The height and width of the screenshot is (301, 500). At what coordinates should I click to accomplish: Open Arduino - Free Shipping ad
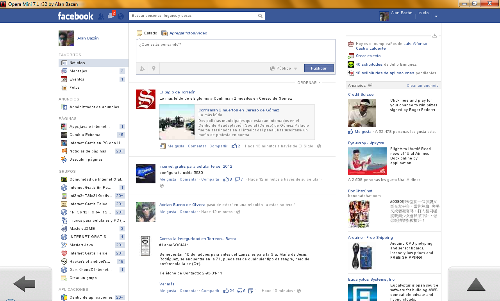tap(370, 238)
